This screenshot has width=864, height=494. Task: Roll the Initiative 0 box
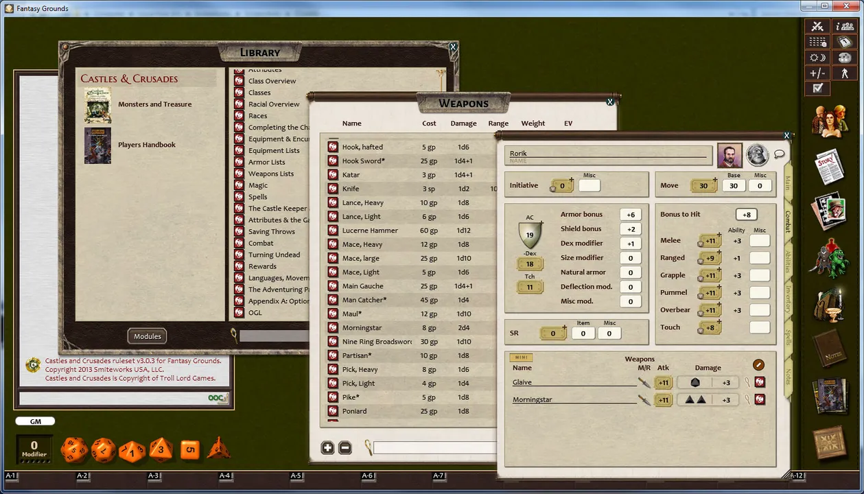(562, 185)
